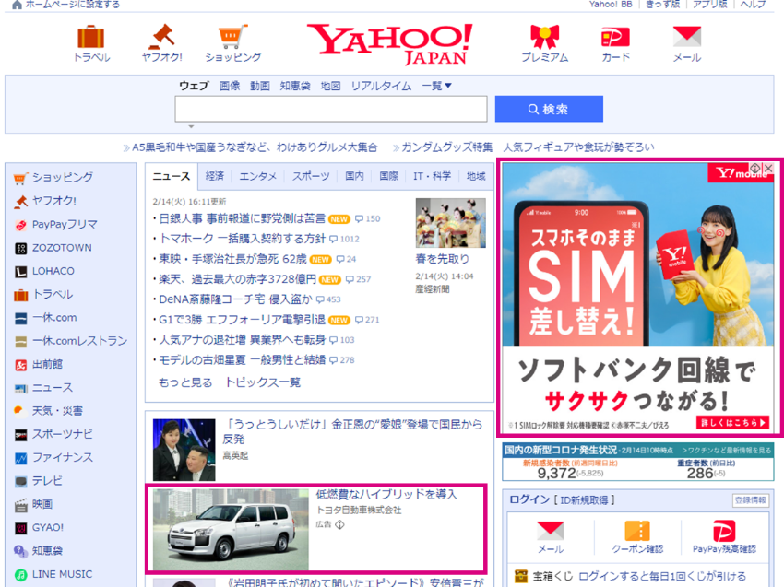The image size is (784, 587).
Task: Select the 画像 search tab
Action: tap(230, 86)
